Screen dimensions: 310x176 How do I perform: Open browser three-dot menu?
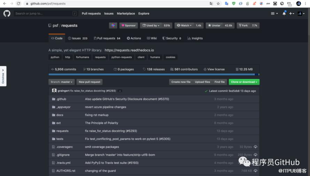pos(305,3)
